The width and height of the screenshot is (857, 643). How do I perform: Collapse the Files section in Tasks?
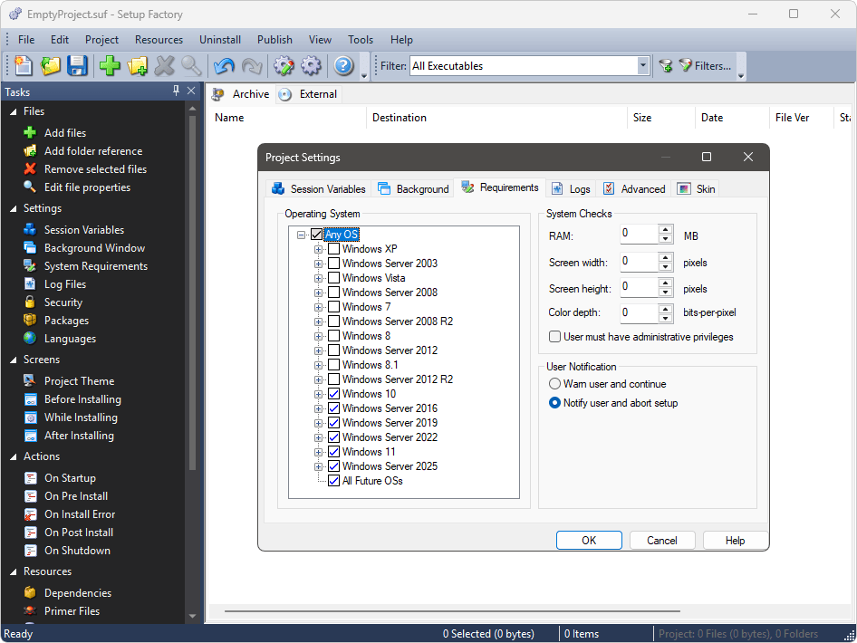click(13, 111)
